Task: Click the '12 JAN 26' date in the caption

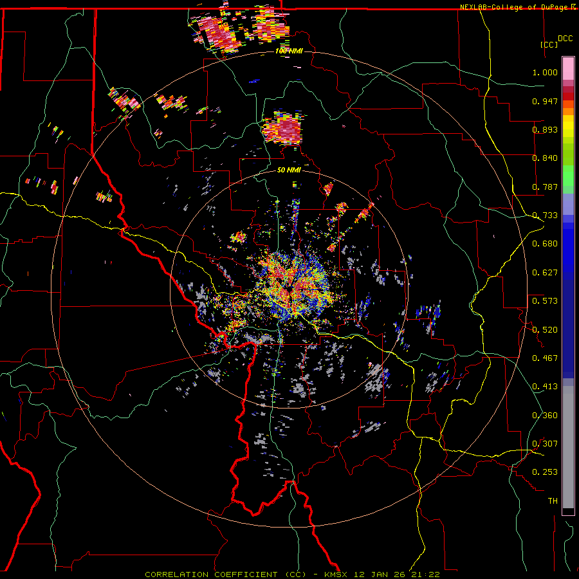Action: [x=380, y=574]
